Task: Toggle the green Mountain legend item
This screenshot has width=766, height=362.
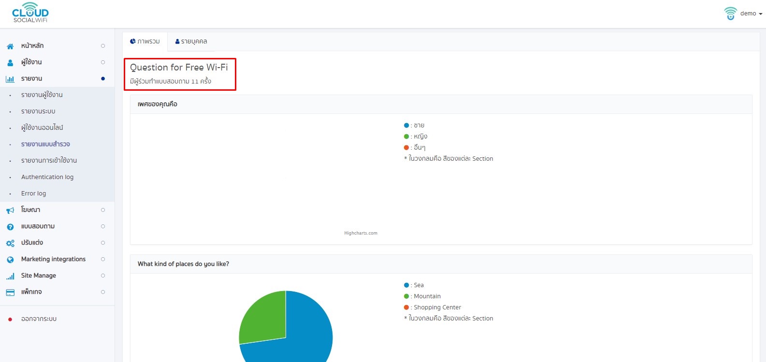Action: click(x=422, y=296)
